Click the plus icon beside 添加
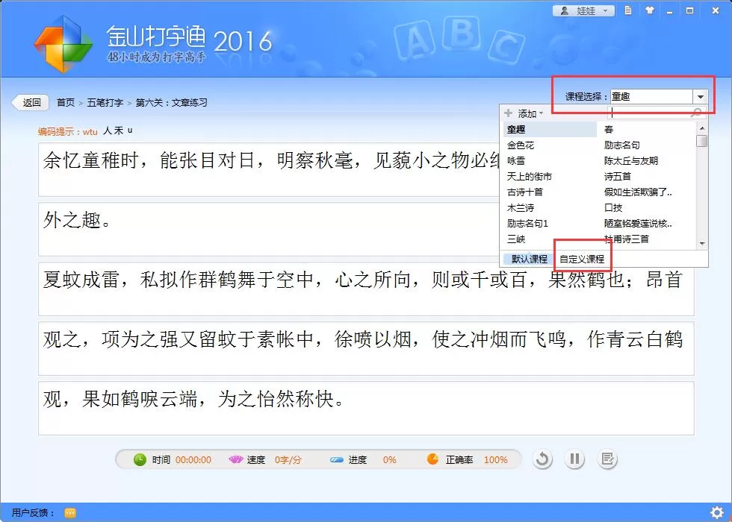 pos(509,113)
